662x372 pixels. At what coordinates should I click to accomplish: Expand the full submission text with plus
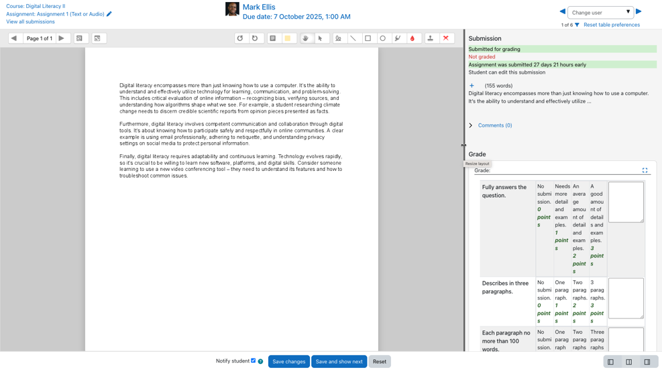pyautogui.click(x=472, y=86)
